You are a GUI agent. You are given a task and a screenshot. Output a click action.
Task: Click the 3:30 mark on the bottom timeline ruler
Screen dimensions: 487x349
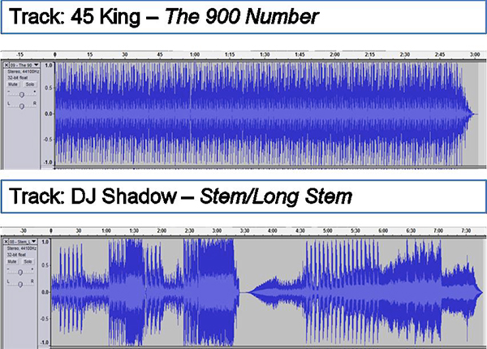click(244, 231)
